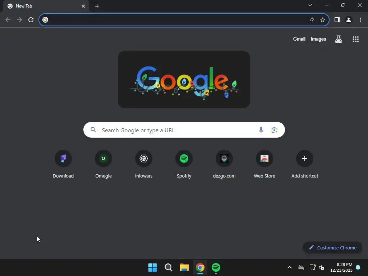Restore down the Chrome window
368x276 pixels.
click(x=343, y=5)
